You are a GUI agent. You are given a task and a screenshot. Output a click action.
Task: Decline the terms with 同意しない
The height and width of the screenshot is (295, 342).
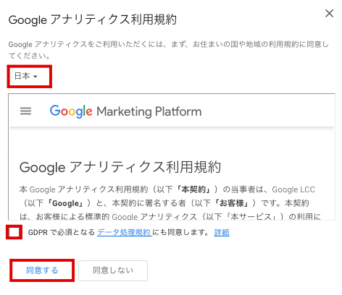[x=113, y=270]
